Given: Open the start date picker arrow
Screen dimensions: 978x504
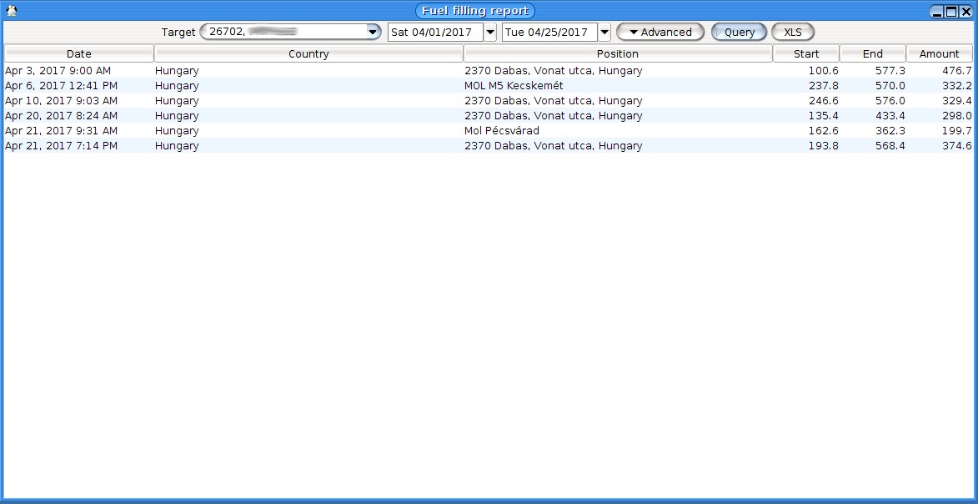Looking at the screenshot, I should coord(490,33).
